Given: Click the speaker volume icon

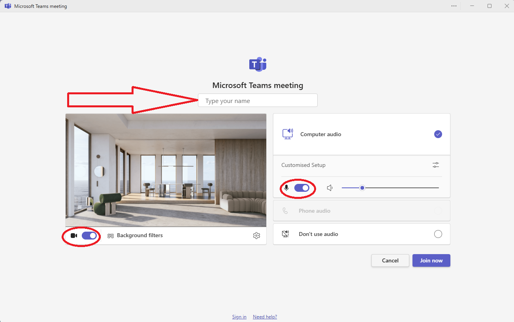Looking at the screenshot, I should (330, 188).
